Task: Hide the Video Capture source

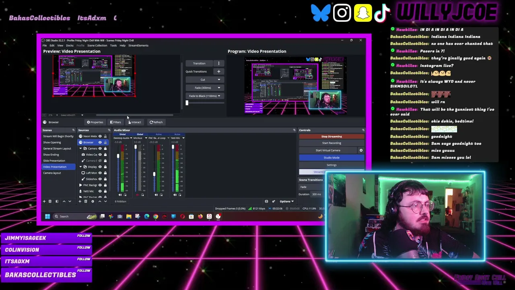Action: [100, 155]
